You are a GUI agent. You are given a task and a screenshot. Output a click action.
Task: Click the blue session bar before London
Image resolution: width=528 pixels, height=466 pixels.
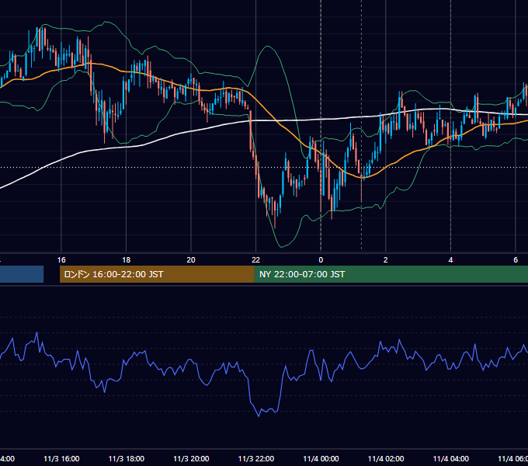tap(22, 274)
